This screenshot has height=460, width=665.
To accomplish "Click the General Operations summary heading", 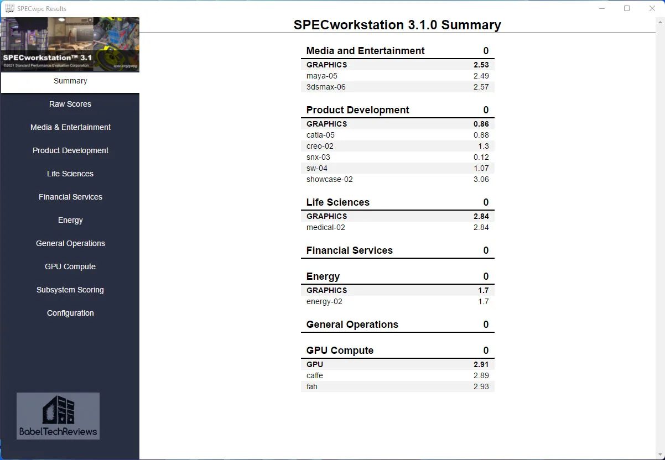I will [352, 325].
